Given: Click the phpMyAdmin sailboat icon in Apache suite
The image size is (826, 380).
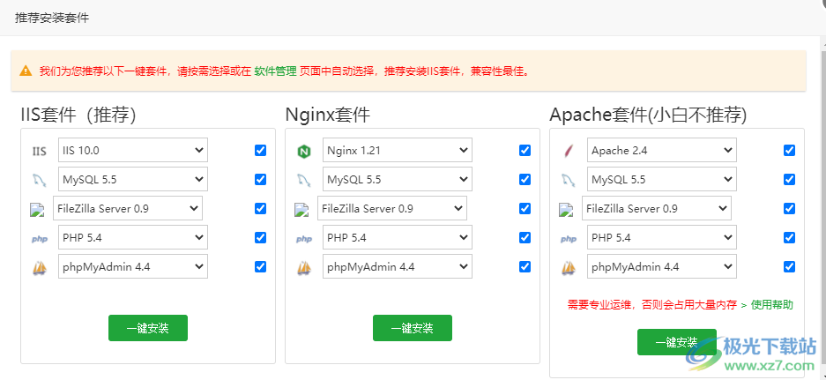Looking at the screenshot, I should 569,268.
